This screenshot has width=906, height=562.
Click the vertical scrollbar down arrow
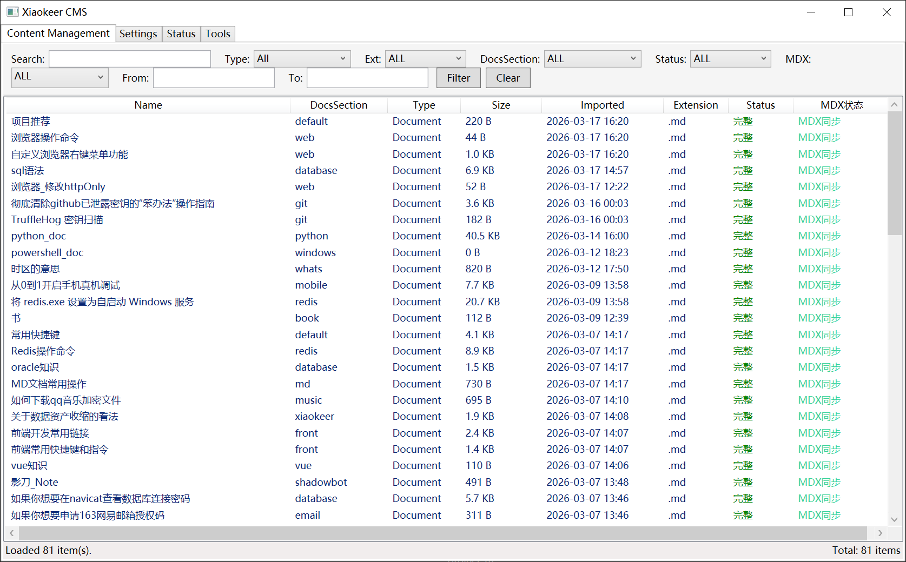894,519
